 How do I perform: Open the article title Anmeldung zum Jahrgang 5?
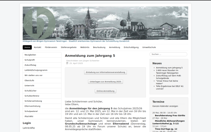[x=90, y=56]
